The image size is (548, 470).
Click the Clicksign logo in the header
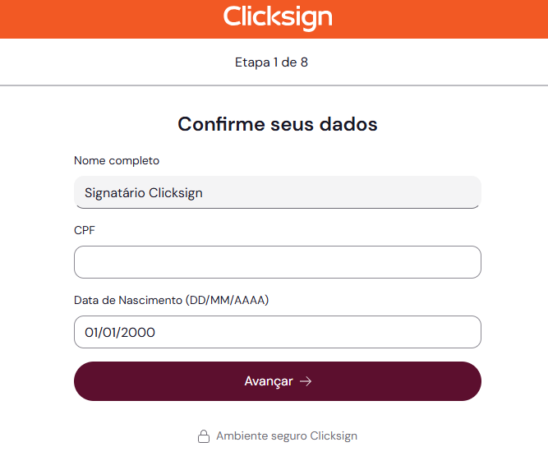278,17
